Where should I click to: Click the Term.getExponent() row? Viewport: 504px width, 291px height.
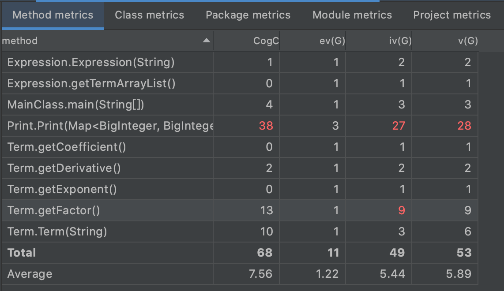(x=62, y=189)
